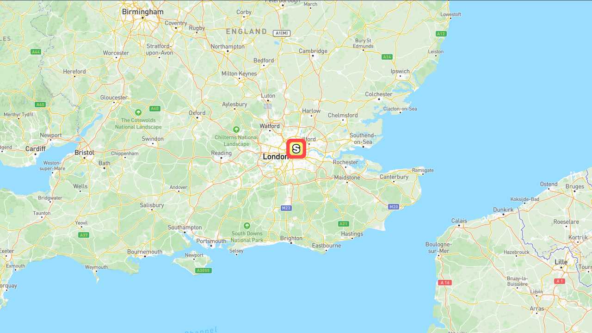Click the Chilterns National Landscape park icon
The height and width of the screenshot is (333, 592).
(236, 129)
